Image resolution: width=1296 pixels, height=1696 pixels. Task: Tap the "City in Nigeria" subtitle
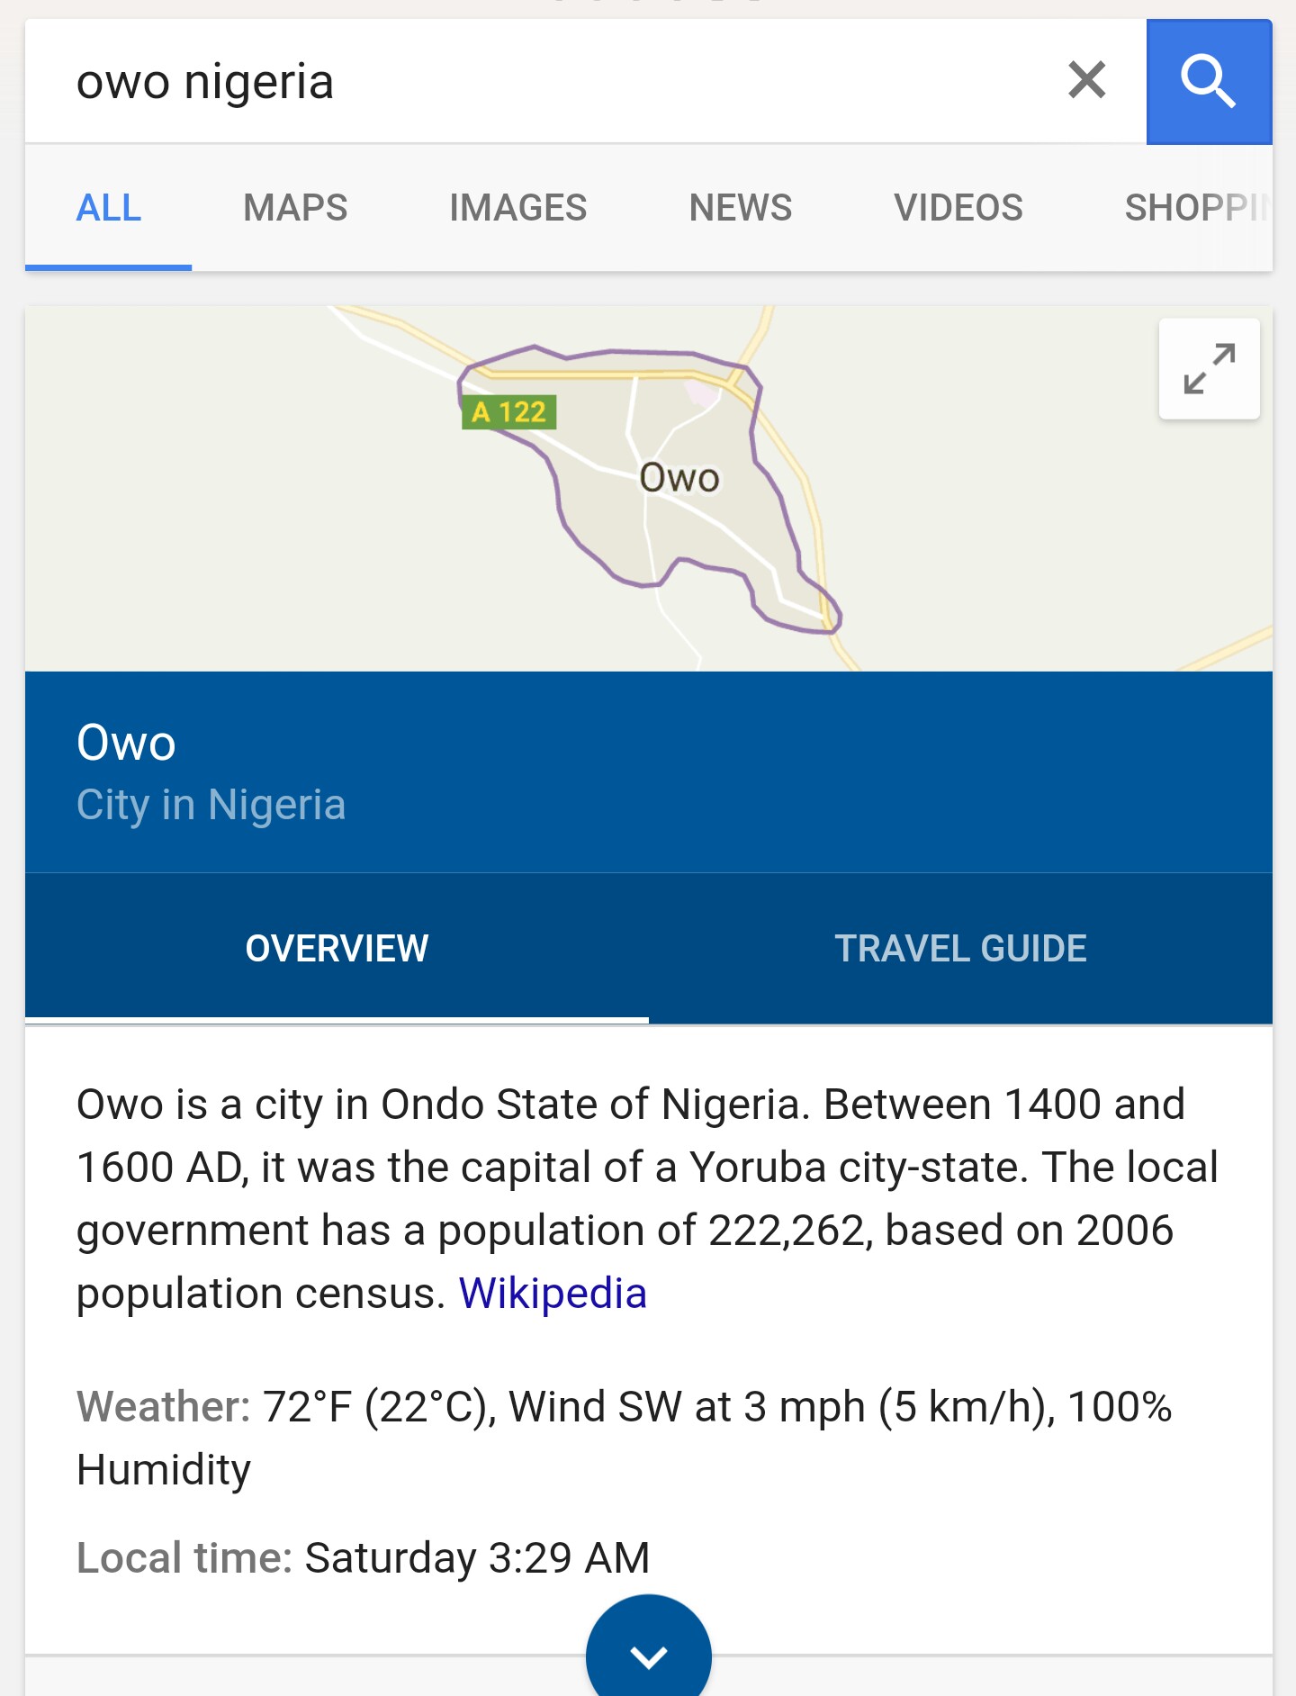[211, 805]
